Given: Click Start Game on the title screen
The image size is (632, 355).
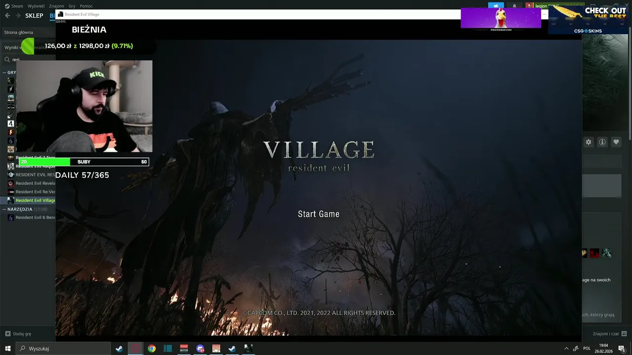Looking at the screenshot, I should [318, 214].
